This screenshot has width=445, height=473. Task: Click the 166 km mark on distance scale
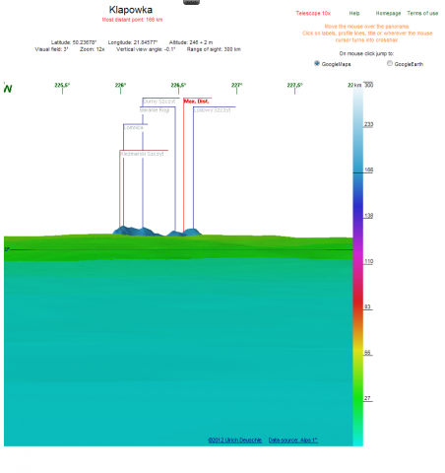[x=369, y=169]
